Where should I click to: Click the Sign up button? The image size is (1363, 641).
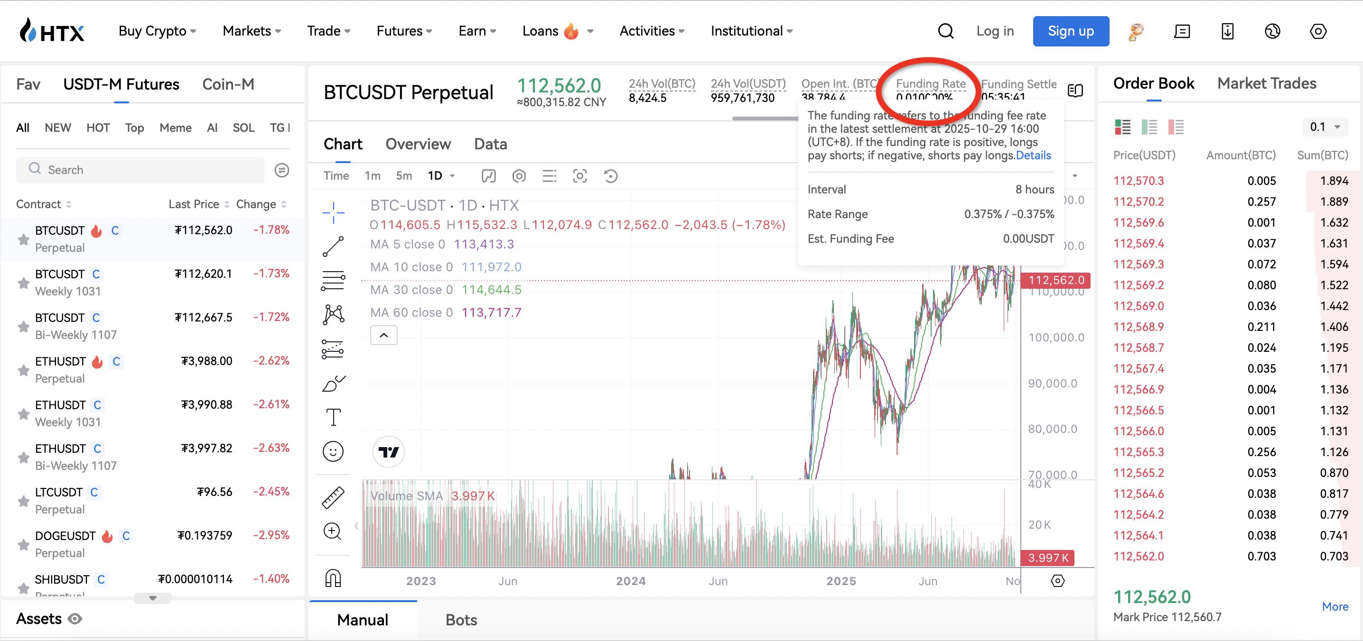tap(1070, 31)
